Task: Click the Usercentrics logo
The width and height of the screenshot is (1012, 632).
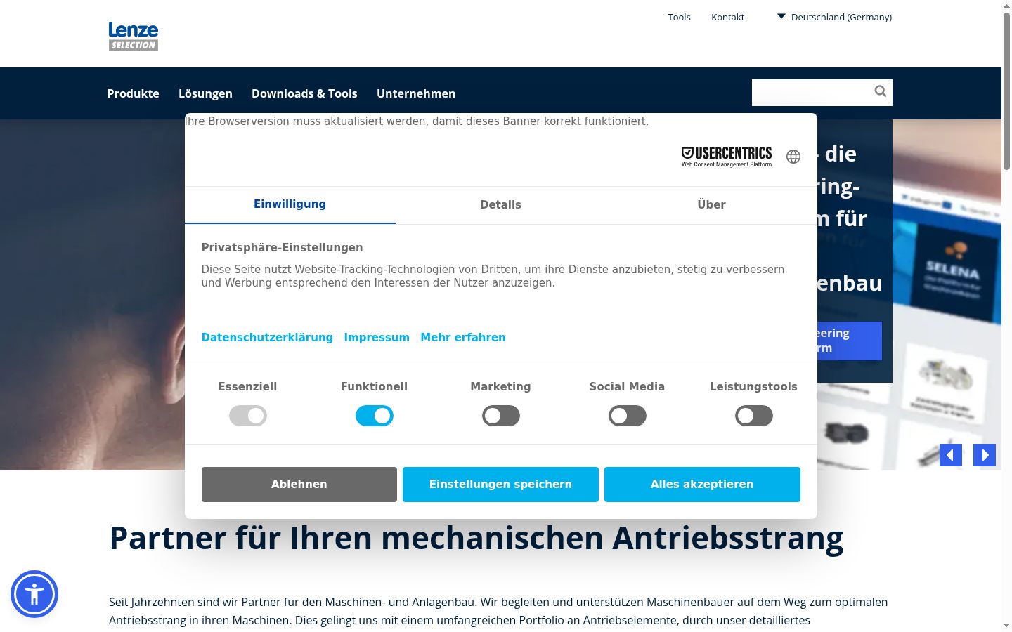Action: click(x=727, y=157)
